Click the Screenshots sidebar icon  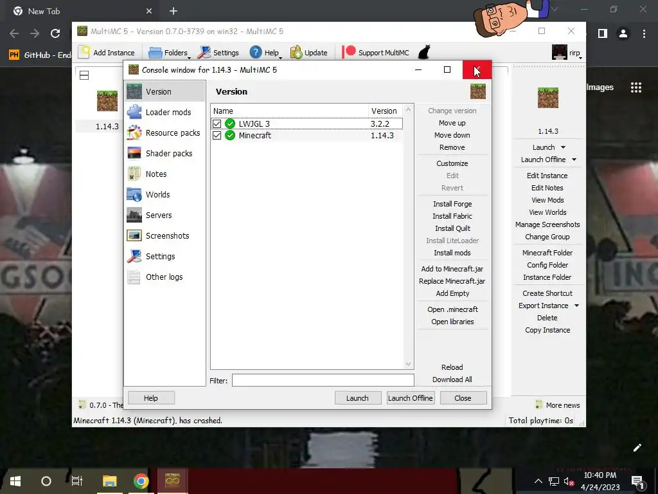pyautogui.click(x=134, y=235)
